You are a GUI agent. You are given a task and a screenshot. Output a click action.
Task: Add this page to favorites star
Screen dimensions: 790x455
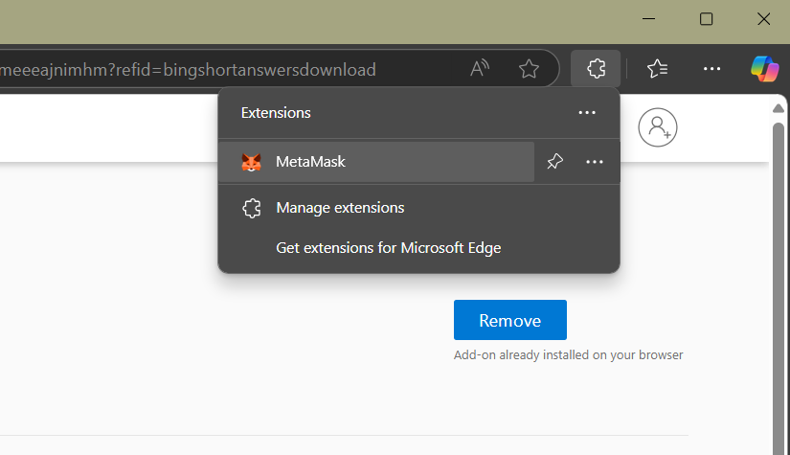[x=529, y=69]
